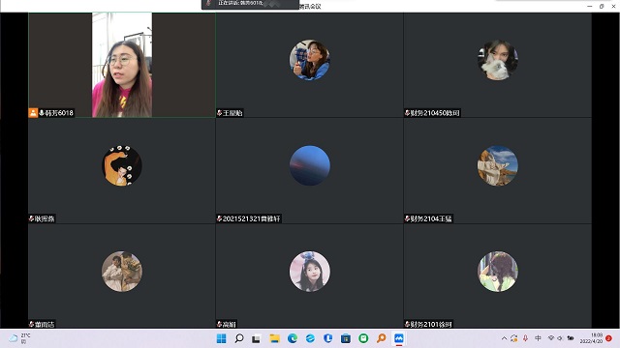Open Task View in taskbar
Viewport: 620px width, 348px height.
click(256, 338)
